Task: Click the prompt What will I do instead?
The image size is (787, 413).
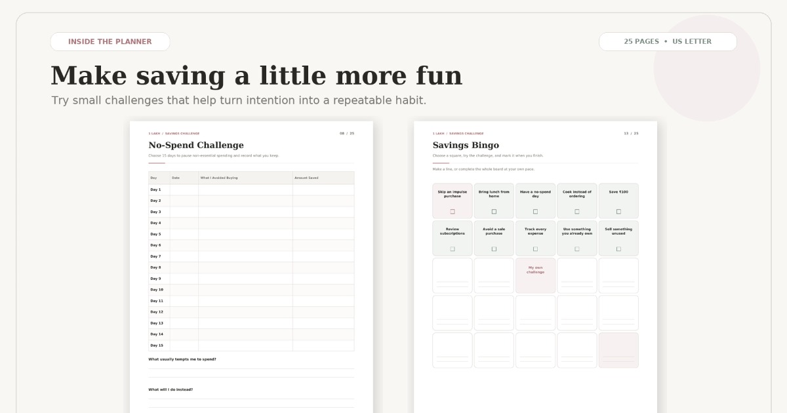Action: [x=171, y=389]
